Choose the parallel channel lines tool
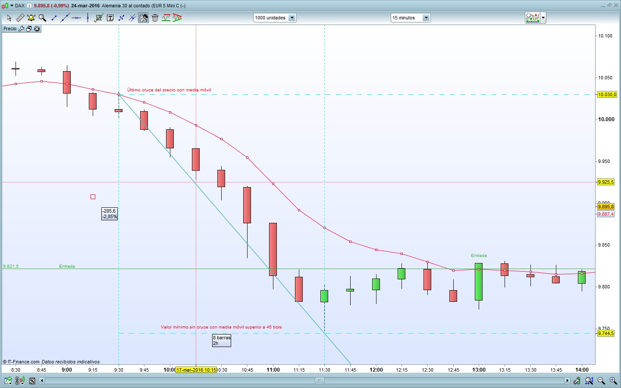The height and width of the screenshot is (388, 621). pyautogui.click(x=132, y=18)
